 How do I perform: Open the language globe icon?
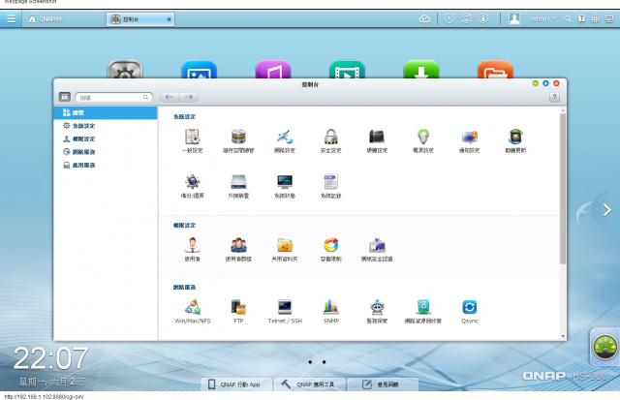pyautogui.click(x=595, y=18)
